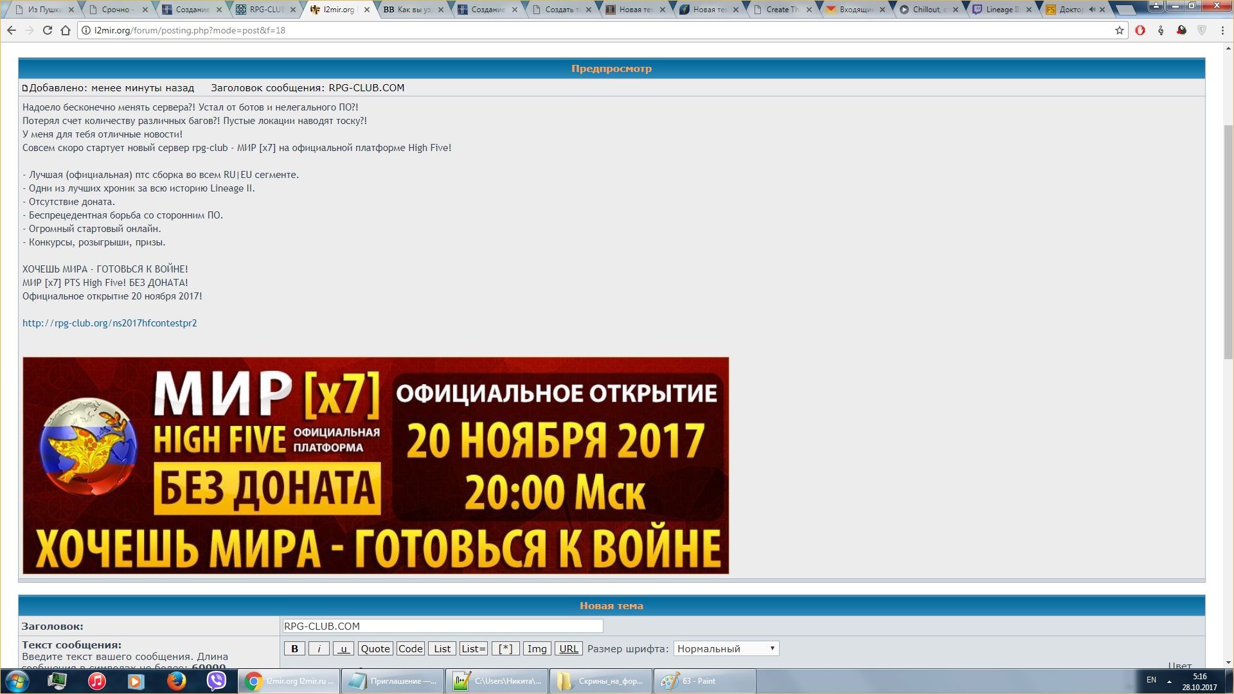Image resolution: width=1234 pixels, height=694 pixels.
Task: Open font size dropdown Нормальный
Action: point(726,648)
